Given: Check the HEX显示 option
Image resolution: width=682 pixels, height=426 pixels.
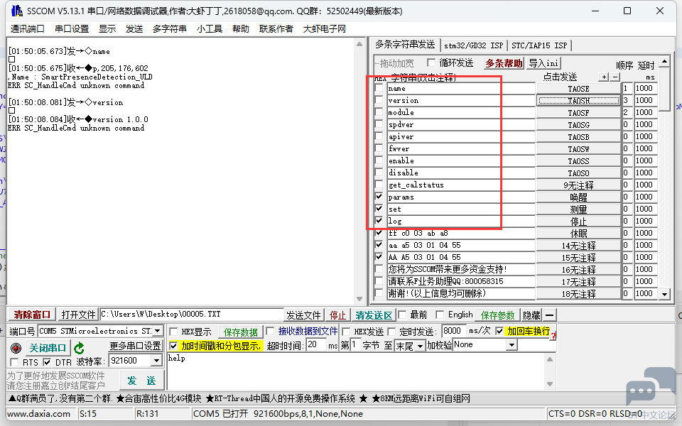Looking at the screenshot, I should (x=174, y=332).
